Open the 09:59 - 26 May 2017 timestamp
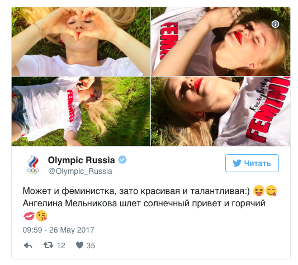This screenshot has height=265, width=298. click(x=58, y=230)
